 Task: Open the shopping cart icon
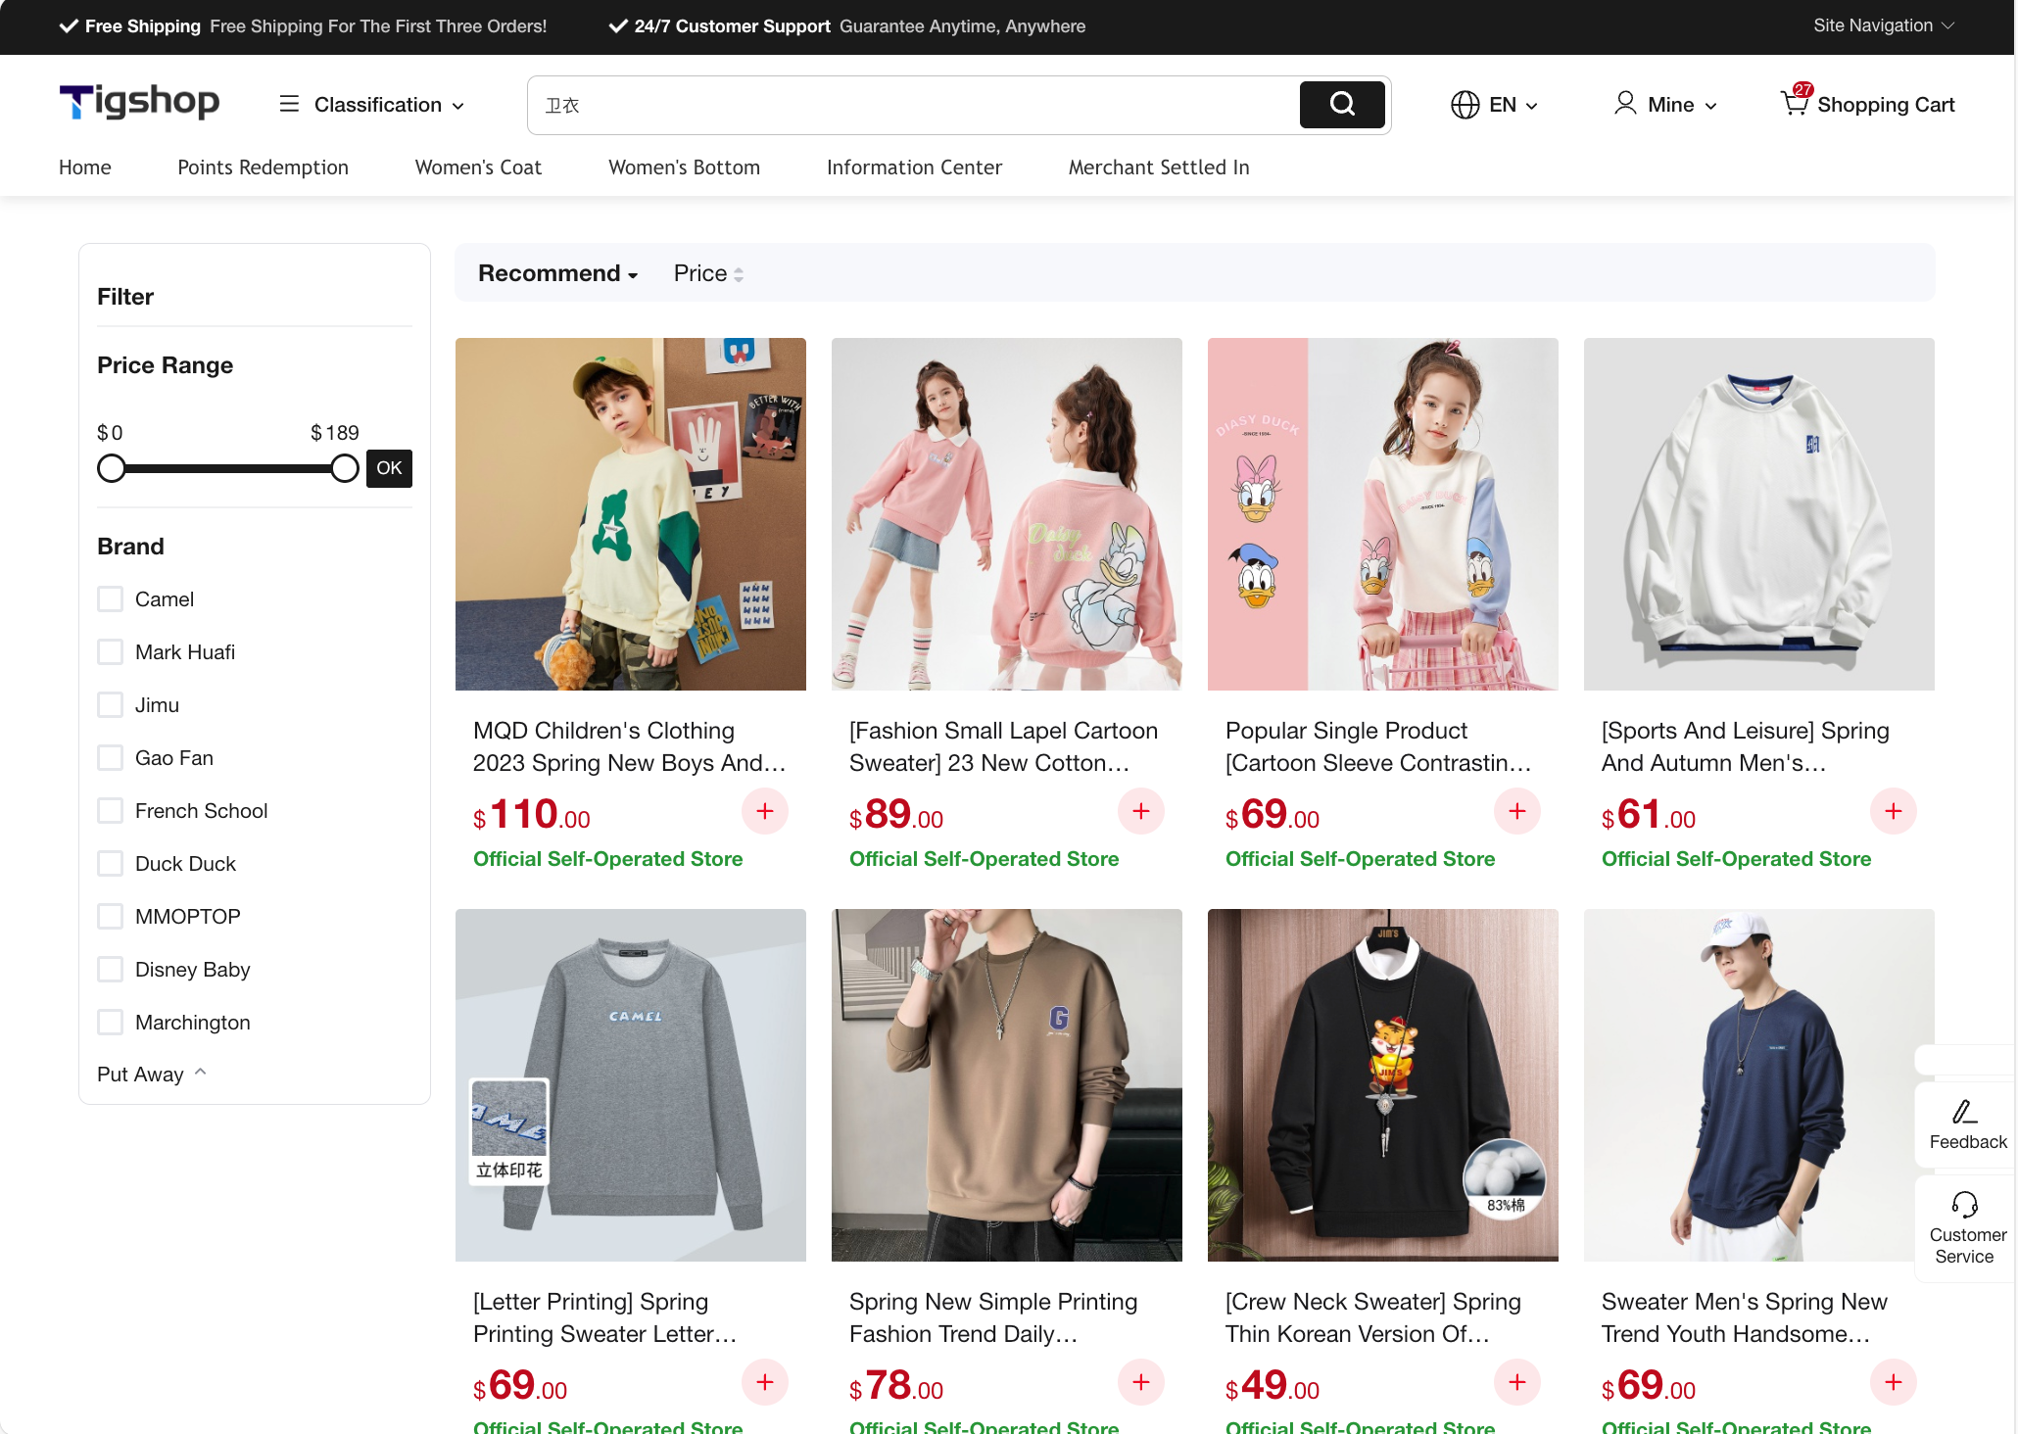1795,103
